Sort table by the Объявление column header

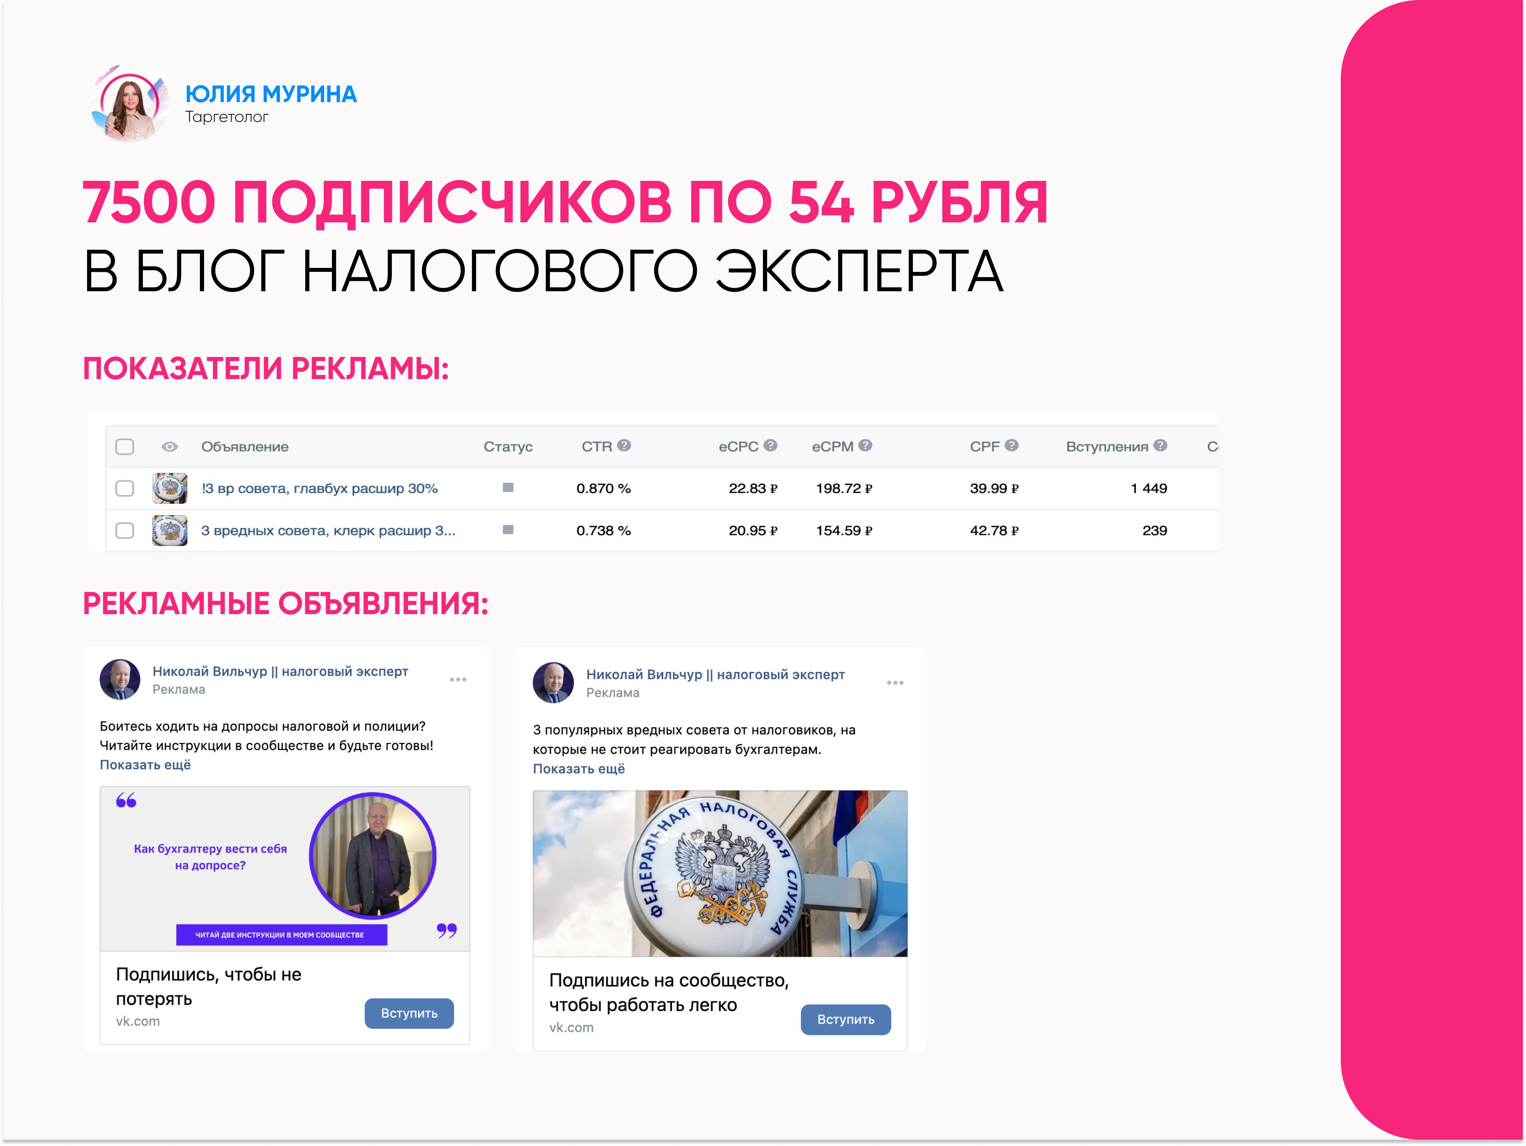pyautogui.click(x=245, y=446)
